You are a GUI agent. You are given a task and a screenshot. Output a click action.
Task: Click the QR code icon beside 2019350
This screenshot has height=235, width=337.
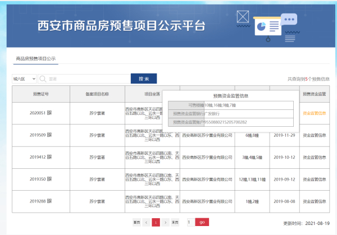[x=49, y=179]
